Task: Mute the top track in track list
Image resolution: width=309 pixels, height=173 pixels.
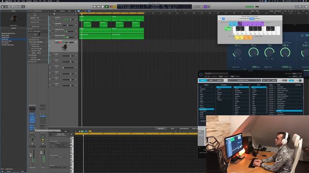Action: pos(56,20)
